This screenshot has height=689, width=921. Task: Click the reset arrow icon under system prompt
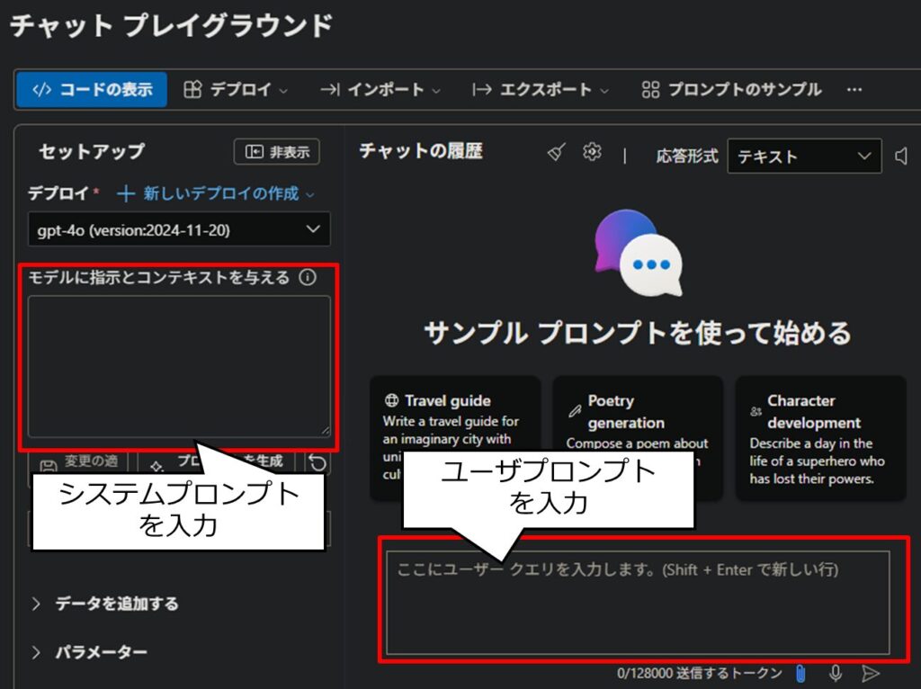click(x=317, y=462)
